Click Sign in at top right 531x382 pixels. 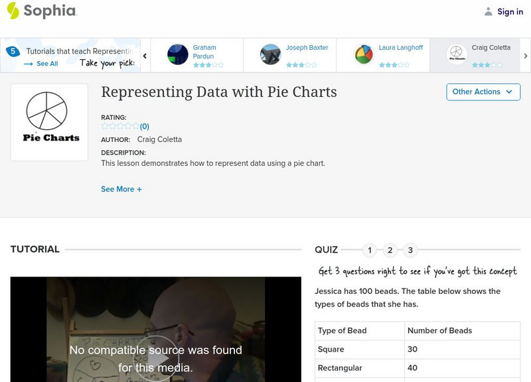(x=508, y=11)
